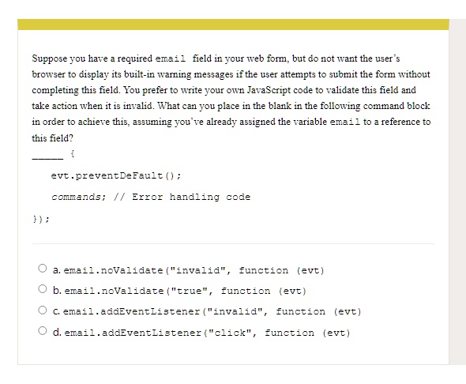Click the email variable name before "to a reference"
The width and height of the screenshot is (466, 384).
click(x=345, y=122)
